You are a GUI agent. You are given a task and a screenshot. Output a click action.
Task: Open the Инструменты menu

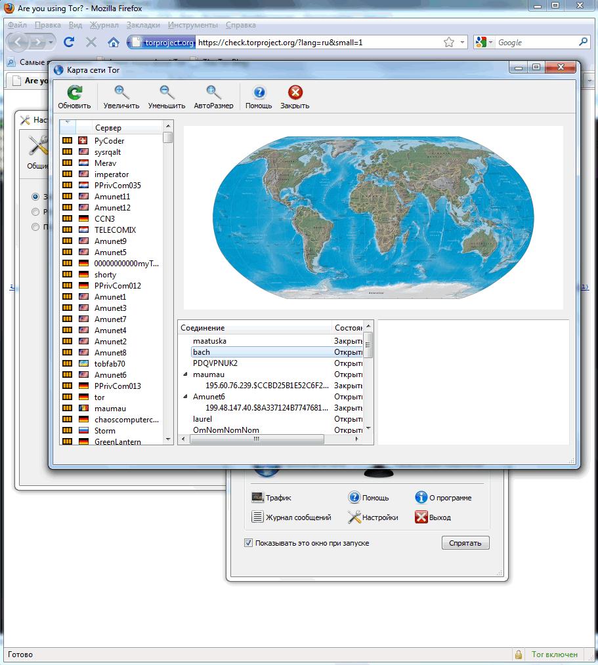[193, 25]
